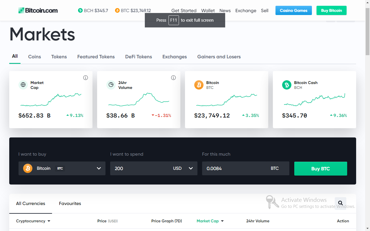Click the Market Cap chart line
370x231 pixels.
click(x=51, y=100)
